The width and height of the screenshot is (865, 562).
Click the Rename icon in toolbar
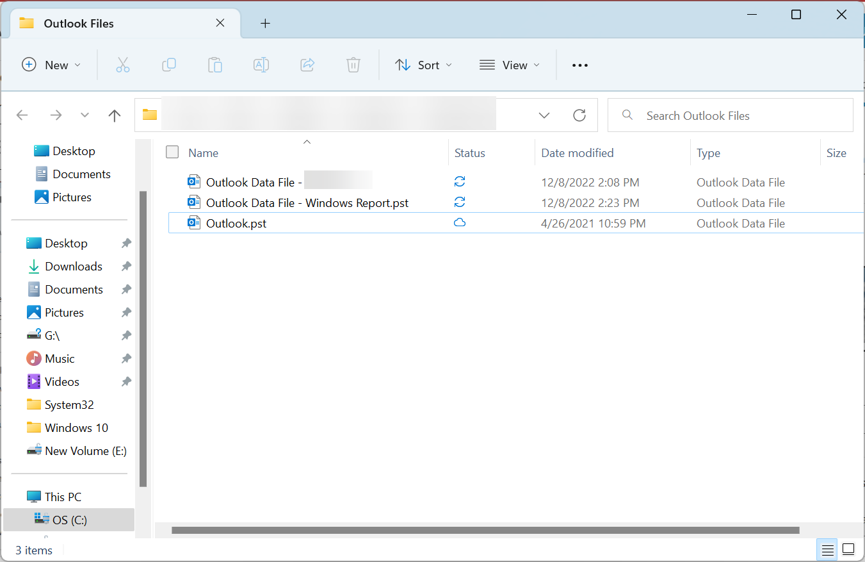[x=261, y=65]
